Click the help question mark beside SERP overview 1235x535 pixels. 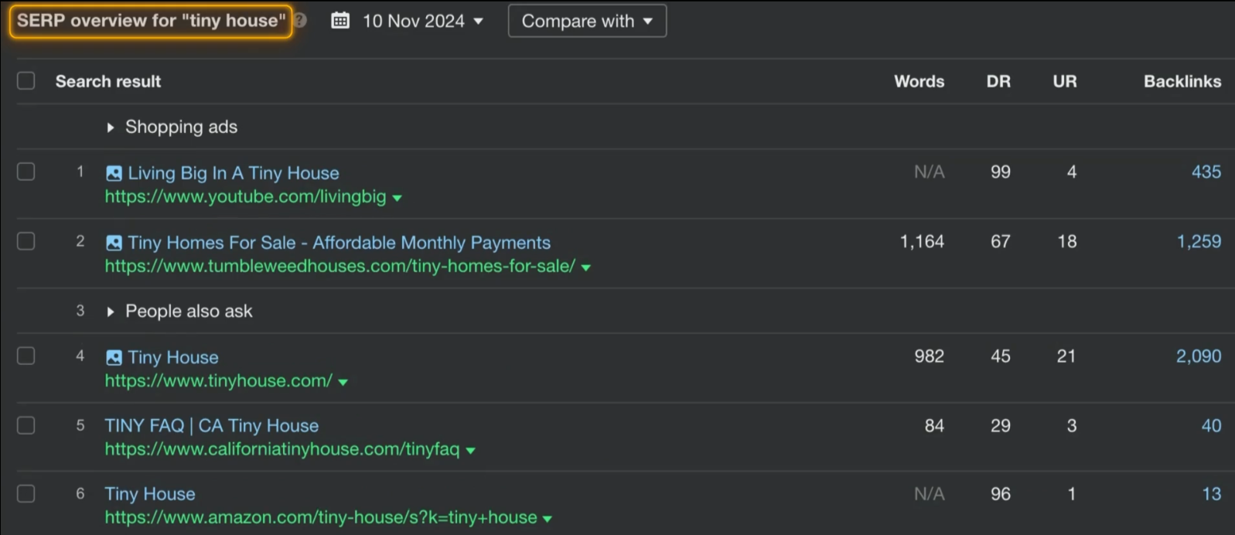tap(300, 21)
